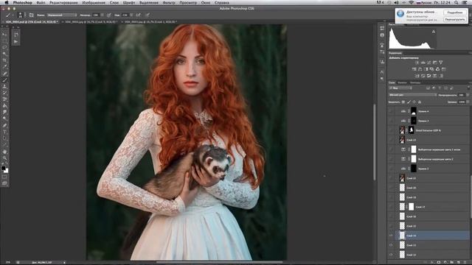Enable airbrush mode in options bar
The height and width of the screenshot is (265, 472).
point(138,15)
